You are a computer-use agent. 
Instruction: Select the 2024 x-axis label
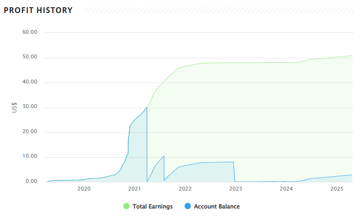point(286,189)
